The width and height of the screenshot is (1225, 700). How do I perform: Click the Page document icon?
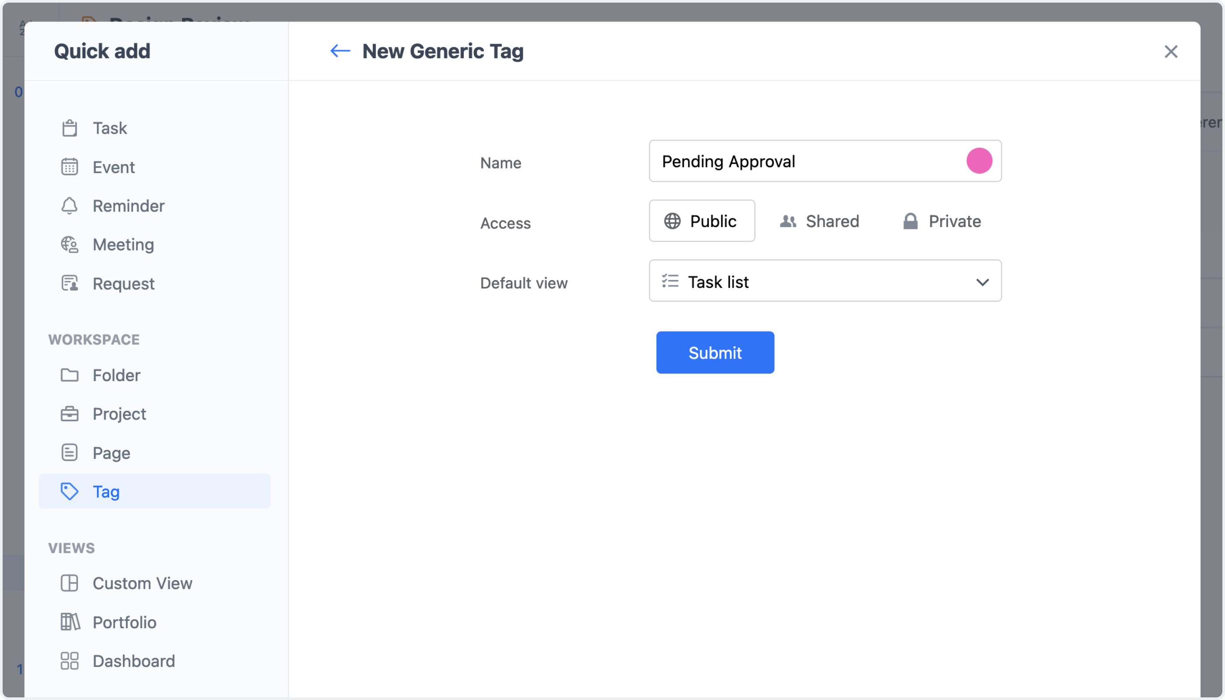coord(70,453)
